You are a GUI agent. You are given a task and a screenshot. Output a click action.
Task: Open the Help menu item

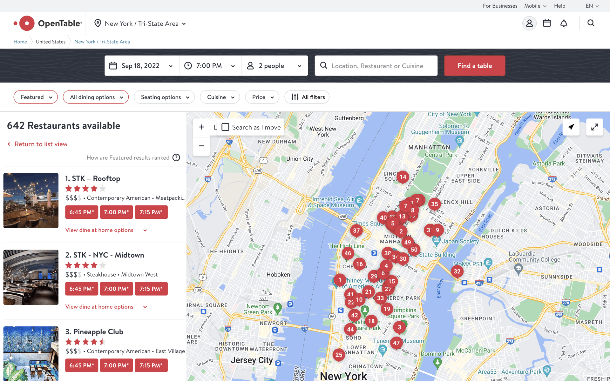559,6
